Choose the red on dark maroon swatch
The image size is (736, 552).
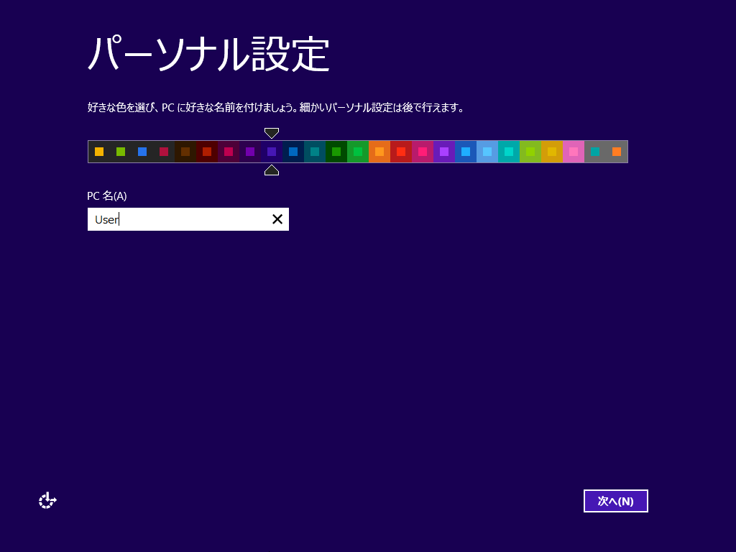coord(207,152)
